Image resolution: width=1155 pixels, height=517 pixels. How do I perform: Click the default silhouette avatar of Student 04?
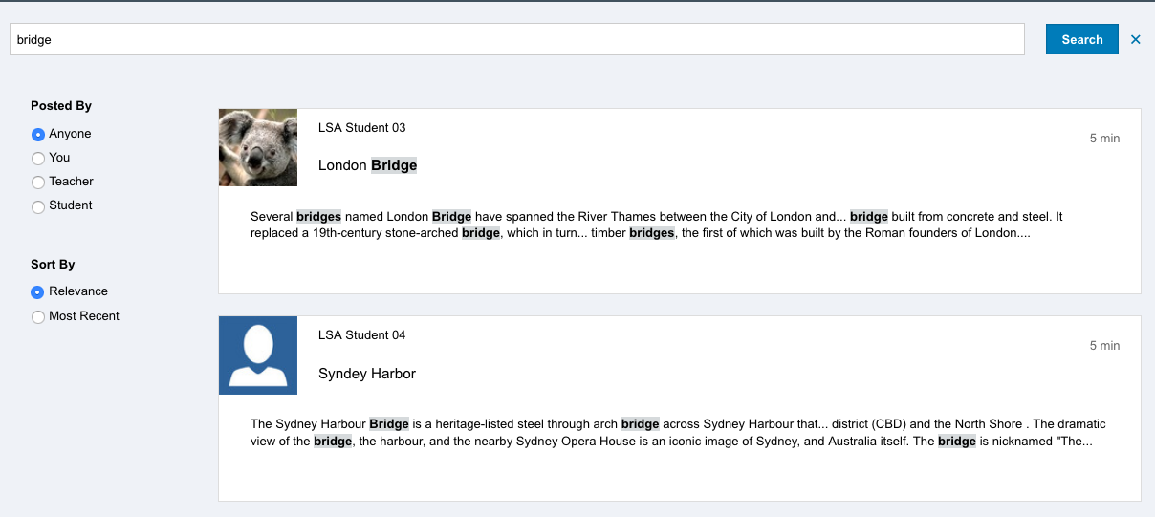(x=258, y=355)
